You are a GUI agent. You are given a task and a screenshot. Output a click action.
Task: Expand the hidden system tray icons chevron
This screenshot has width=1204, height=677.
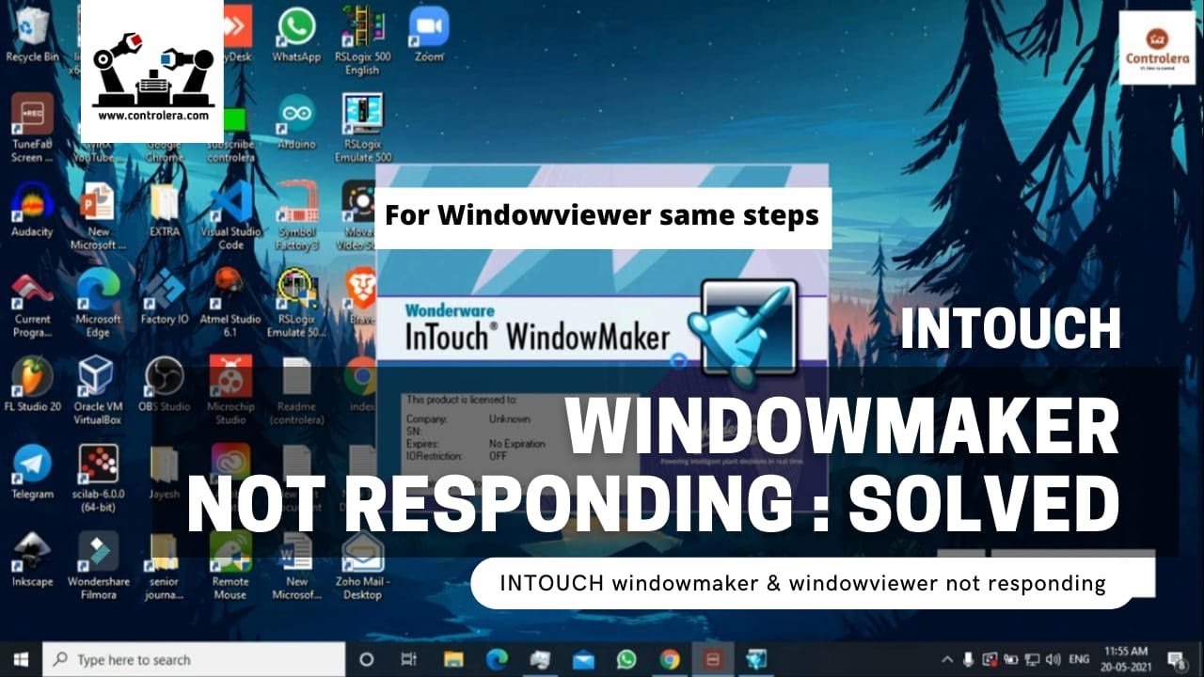pos(945,659)
